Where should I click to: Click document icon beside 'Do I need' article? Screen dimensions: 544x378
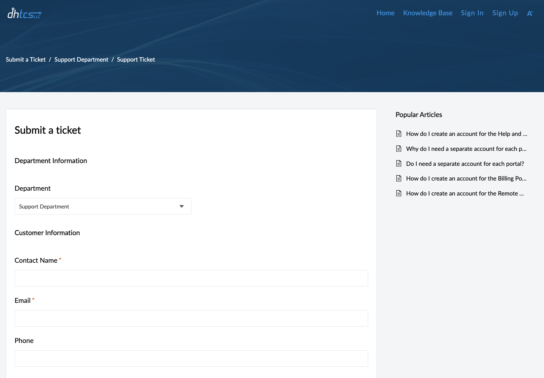click(x=399, y=164)
